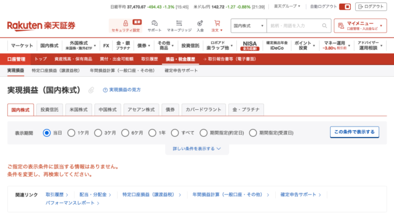394x221 pixels.
Task: Open the Support chat icon
Action: coord(155,23)
